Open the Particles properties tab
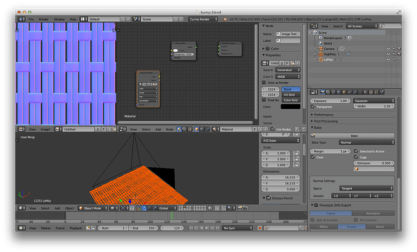Screen dimensions: 417x252 point(377,92)
